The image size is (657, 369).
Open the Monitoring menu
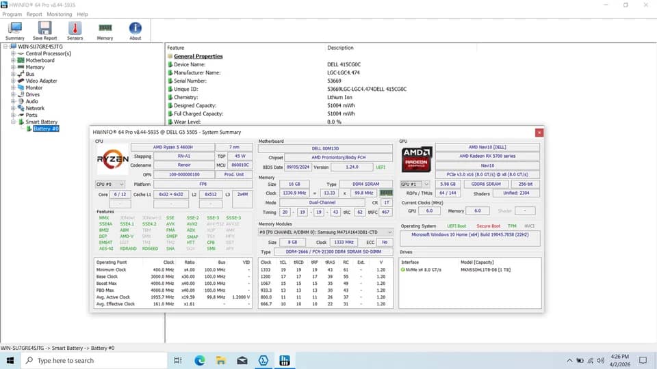point(59,14)
